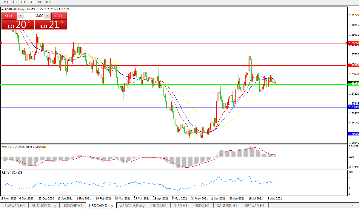Select the DJ30,H1 chart tab
Image resolution: width=359 pixels, height=209 pixels.
(181, 206)
